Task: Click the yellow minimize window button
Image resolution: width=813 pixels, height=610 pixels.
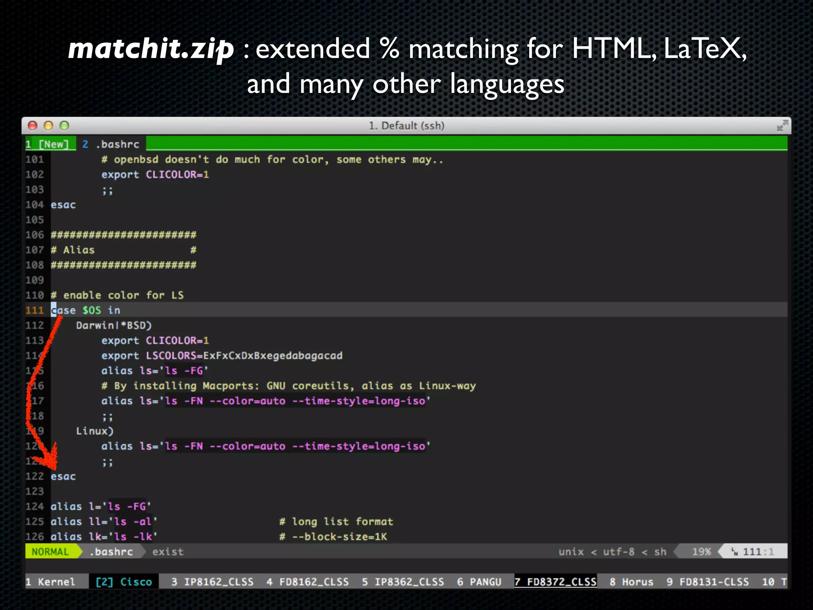Action: (48, 126)
